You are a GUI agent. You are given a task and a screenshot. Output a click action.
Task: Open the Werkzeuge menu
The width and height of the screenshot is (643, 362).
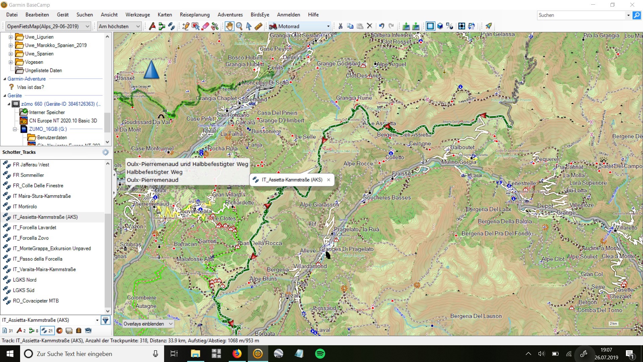(138, 15)
